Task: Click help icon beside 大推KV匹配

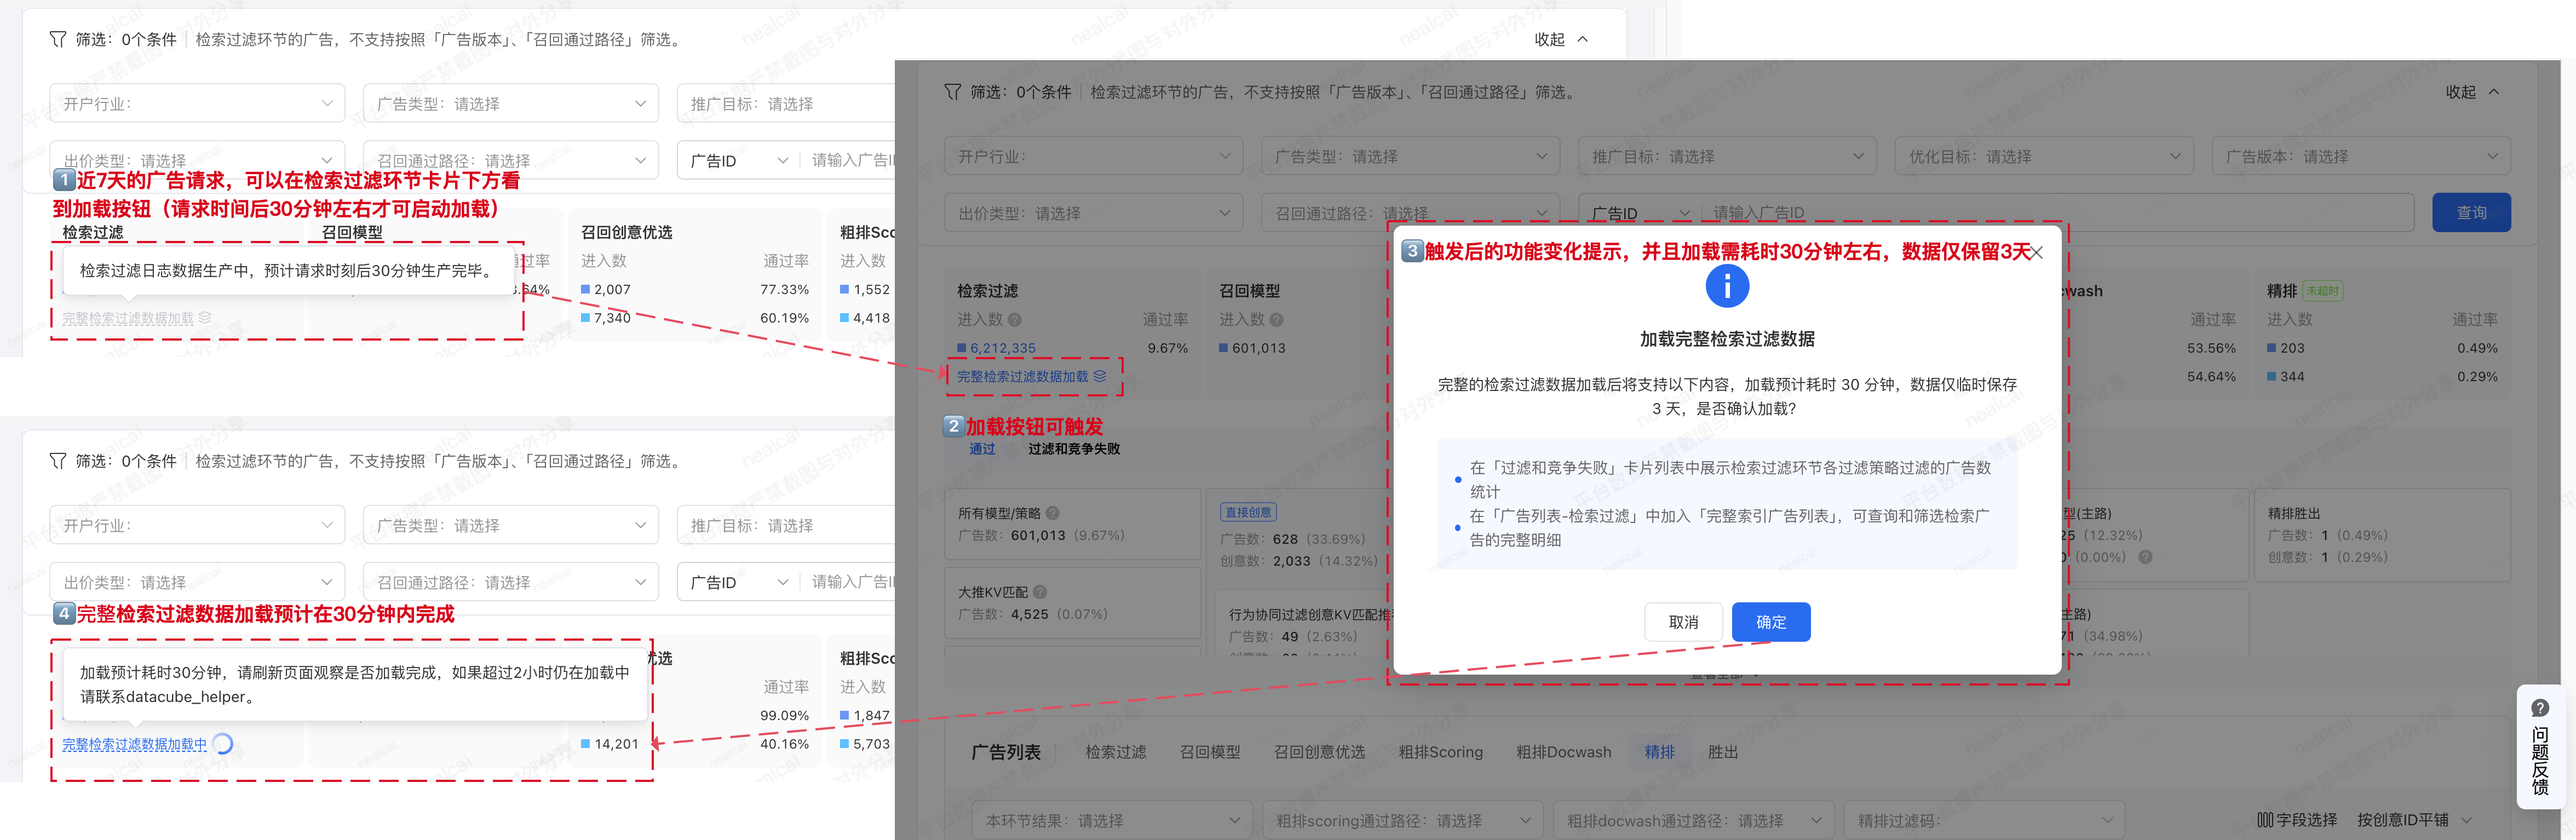Action: click(x=1040, y=591)
